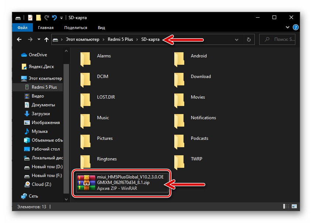312x223 pixels.
Task: Select the Download folder icon
Action: 179,80
